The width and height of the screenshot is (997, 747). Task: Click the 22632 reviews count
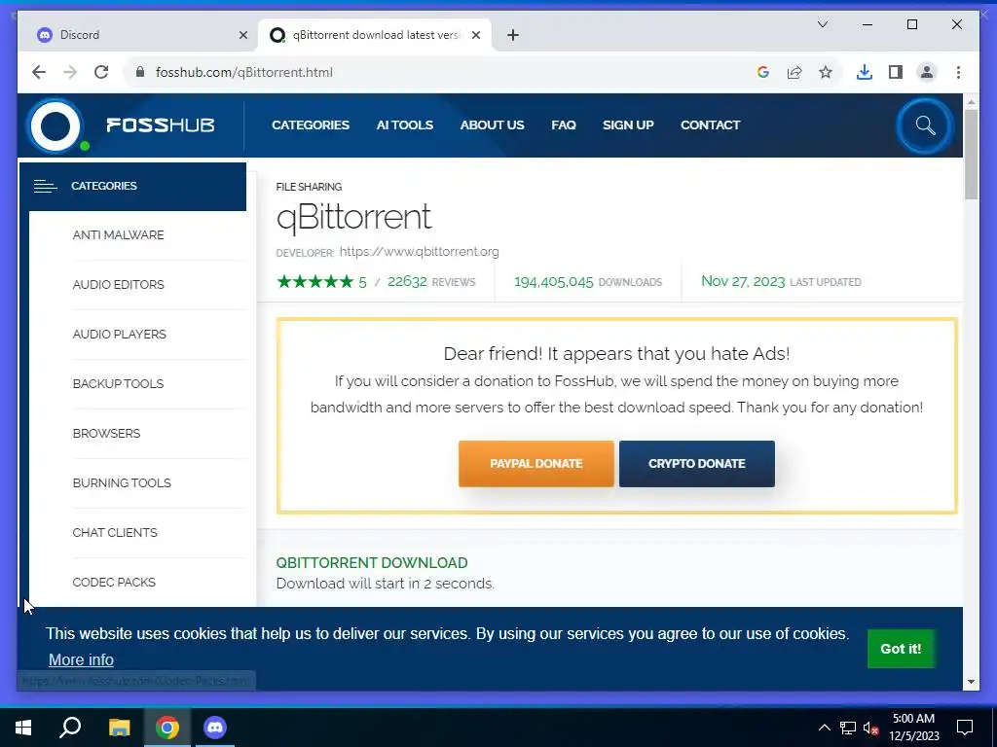coord(407,281)
